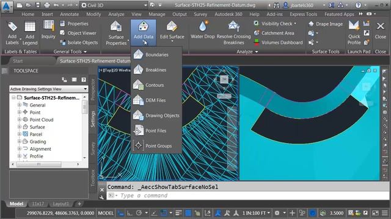Open the Featured Apps tab

coord(339,14)
